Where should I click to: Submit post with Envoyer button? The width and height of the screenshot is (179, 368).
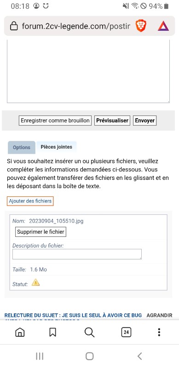[144, 121]
